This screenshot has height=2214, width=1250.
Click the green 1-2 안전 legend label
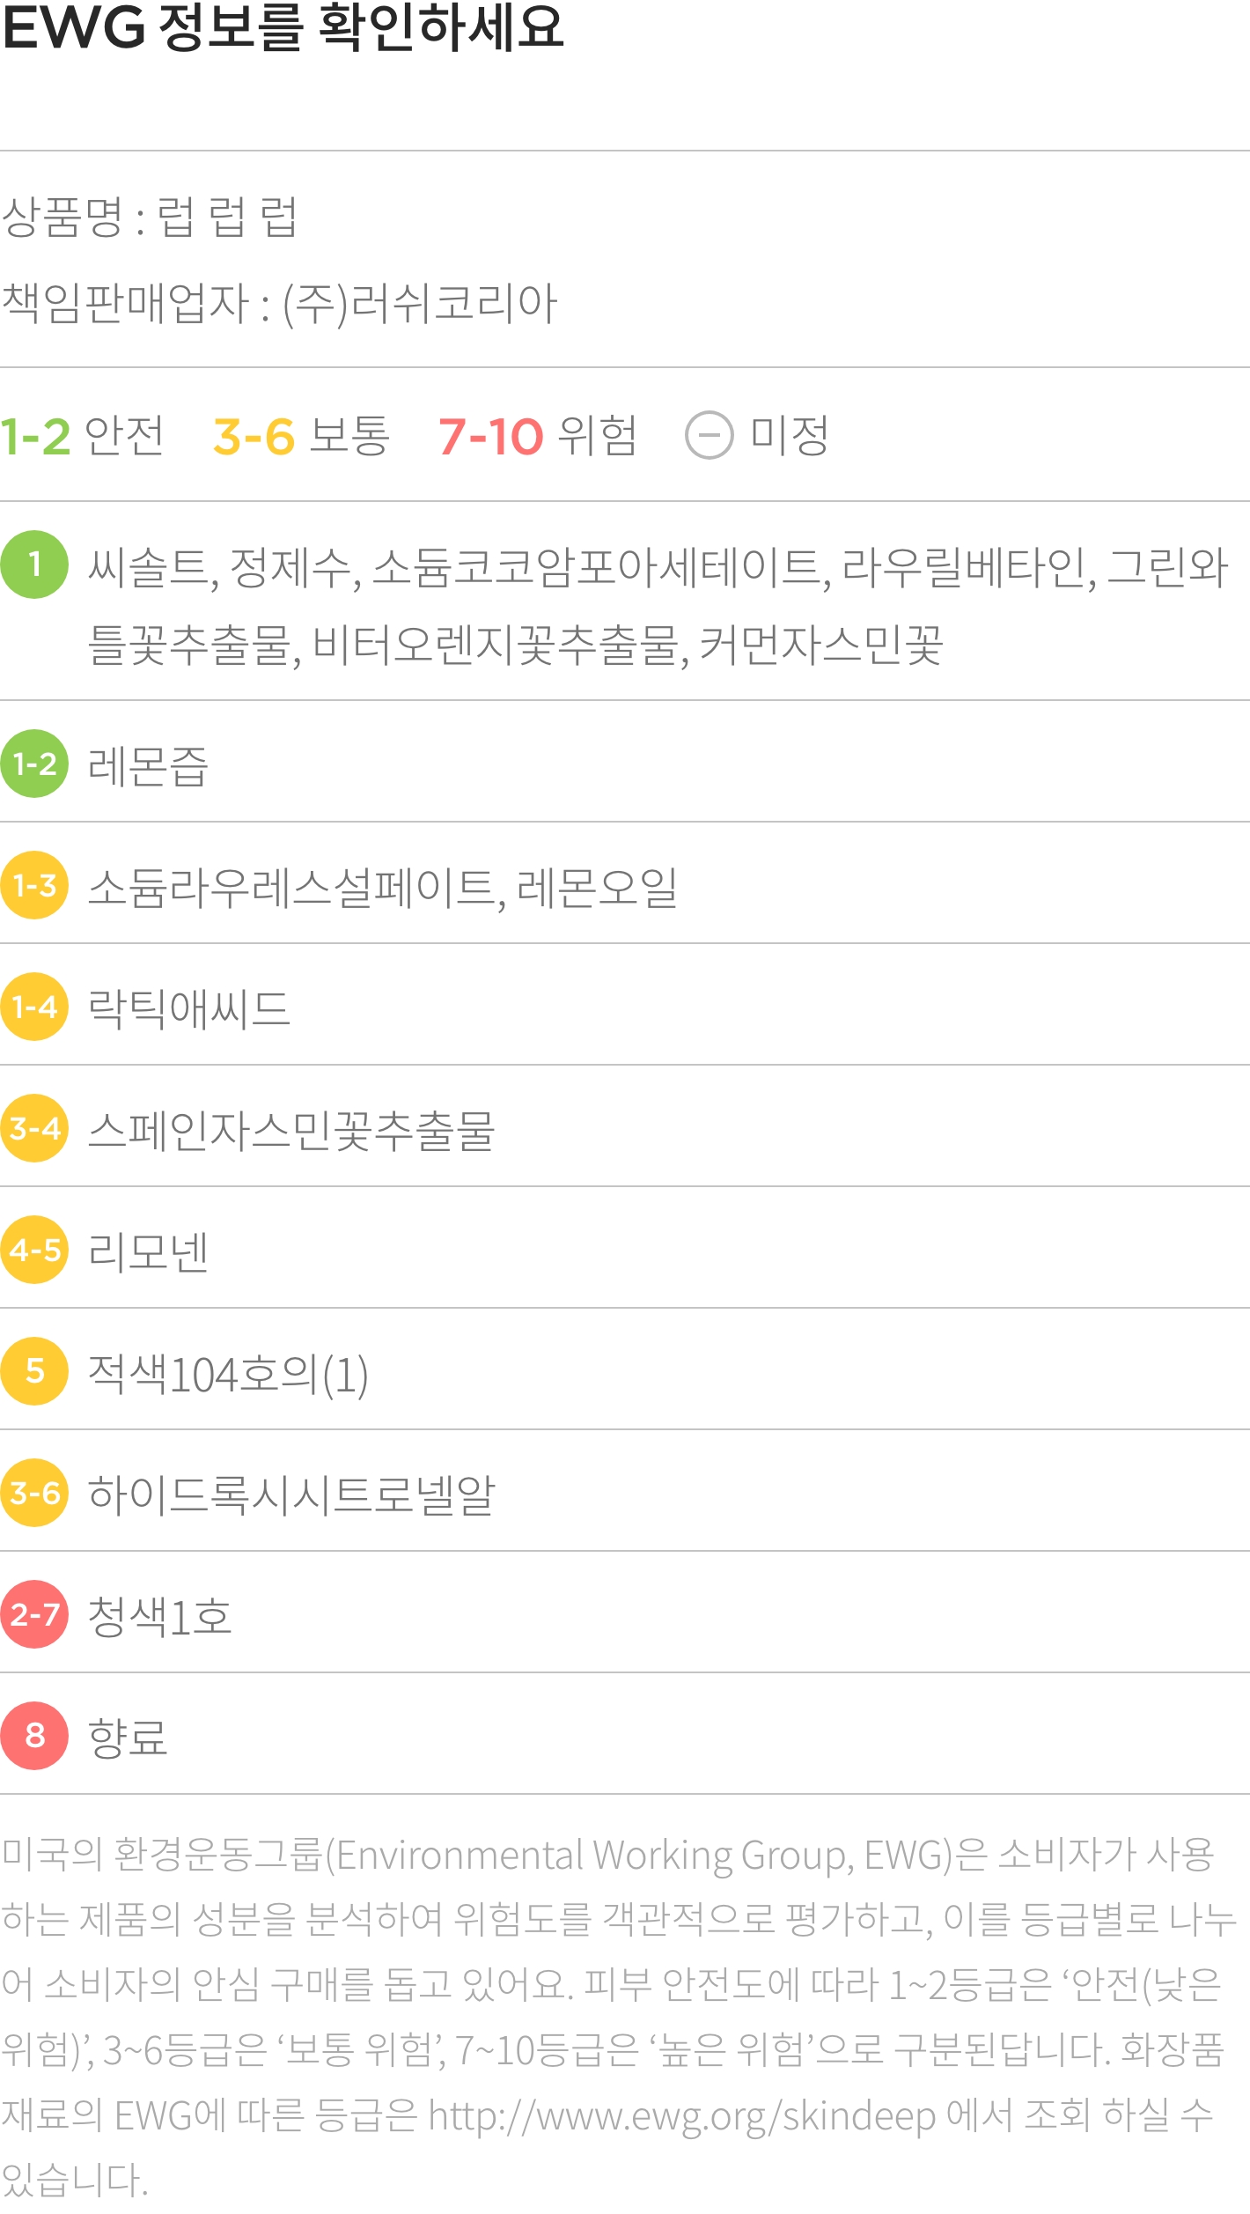pyautogui.click(x=82, y=435)
